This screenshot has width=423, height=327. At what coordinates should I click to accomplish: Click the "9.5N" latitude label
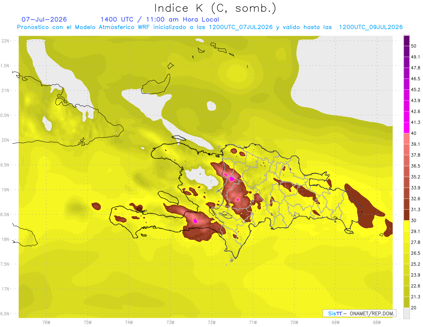(x=5, y=165)
